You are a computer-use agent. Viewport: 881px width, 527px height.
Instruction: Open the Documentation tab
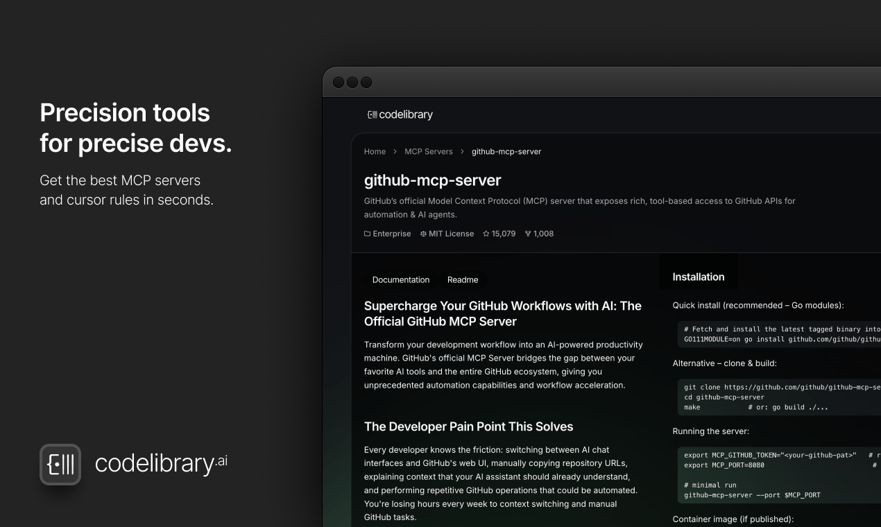401,279
